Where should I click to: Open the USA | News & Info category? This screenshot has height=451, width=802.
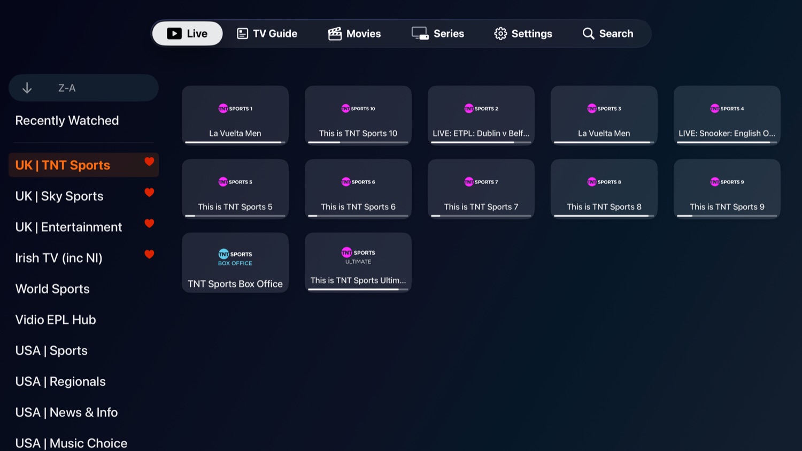point(66,412)
